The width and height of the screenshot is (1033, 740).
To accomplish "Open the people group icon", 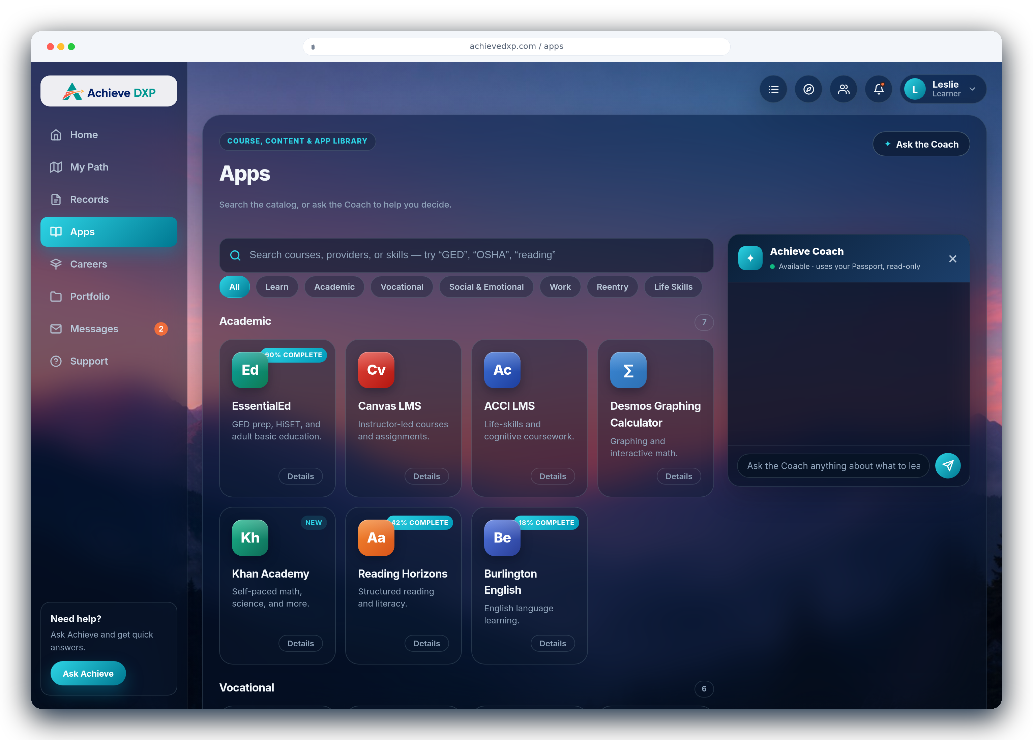I will (x=843, y=89).
